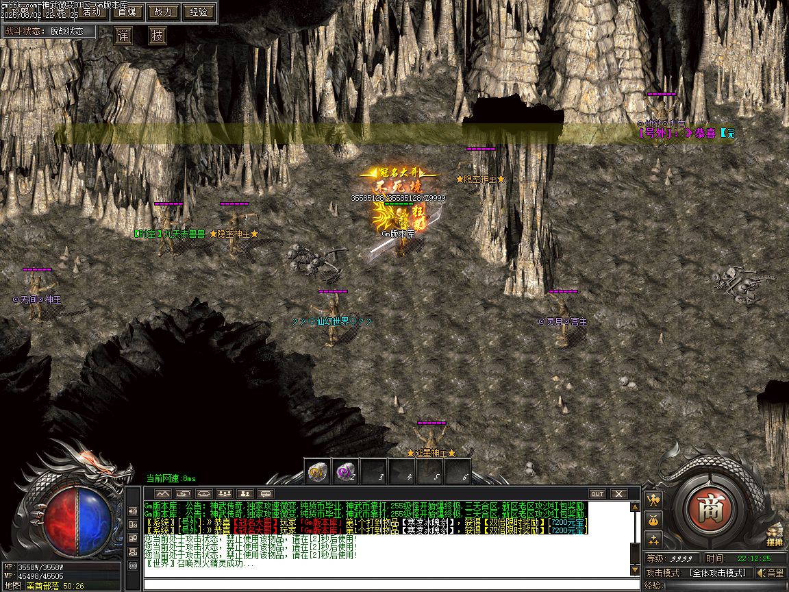Click the speech-bubble chat icon
This screenshot has height=592, width=789.
266,494
